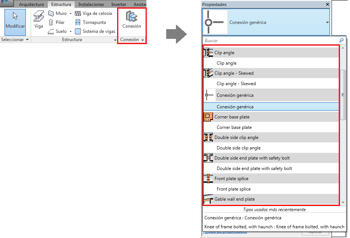This screenshot has width=350, height=238.
Task: Click the Double side clip angle icon
Action: pos(208,137)
